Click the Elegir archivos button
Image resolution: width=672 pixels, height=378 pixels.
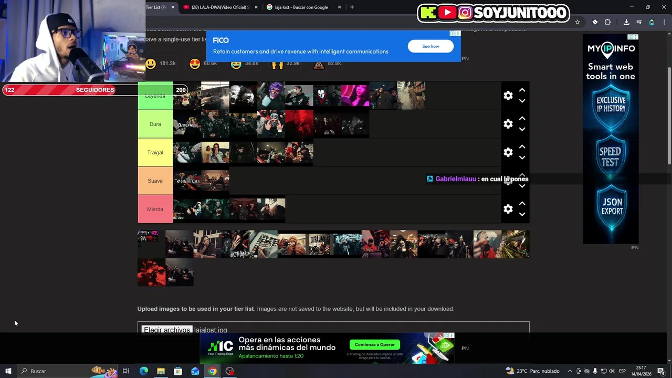[167, 330]
